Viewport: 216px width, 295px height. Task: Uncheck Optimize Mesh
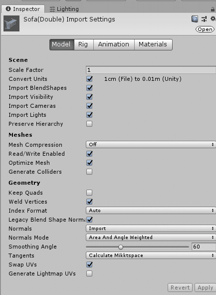(x=89, y=163)
